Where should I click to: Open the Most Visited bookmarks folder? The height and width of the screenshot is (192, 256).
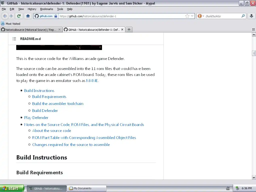pos(11,24)
